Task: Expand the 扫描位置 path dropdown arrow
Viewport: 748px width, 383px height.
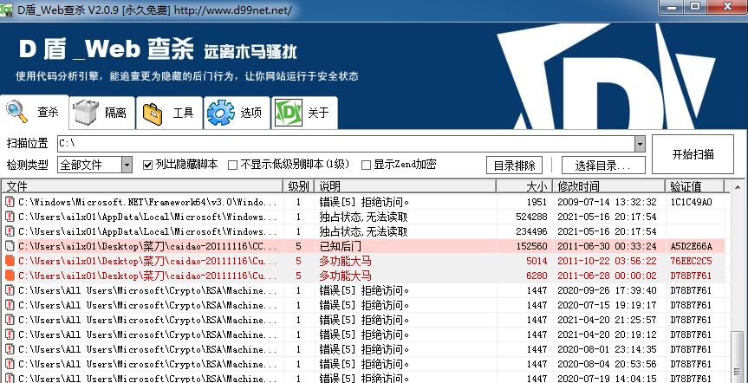Action: (x=640, y=143)
